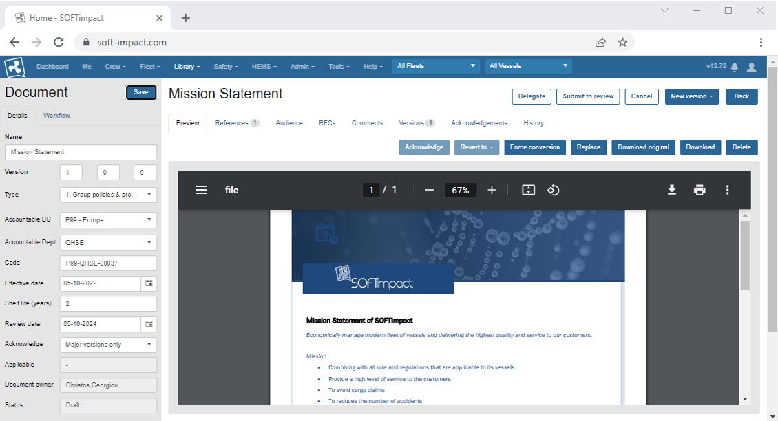This screenshot has height=421, width=778.
Task: Open the Me page in the navbar
Action: (x=87, y=67)
